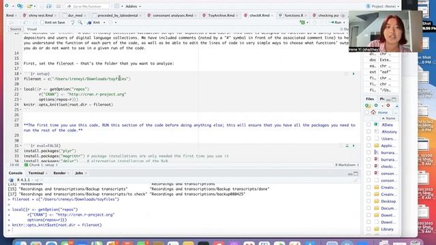Click the workspace panes layout icon
436x245 pixels.
117,6
